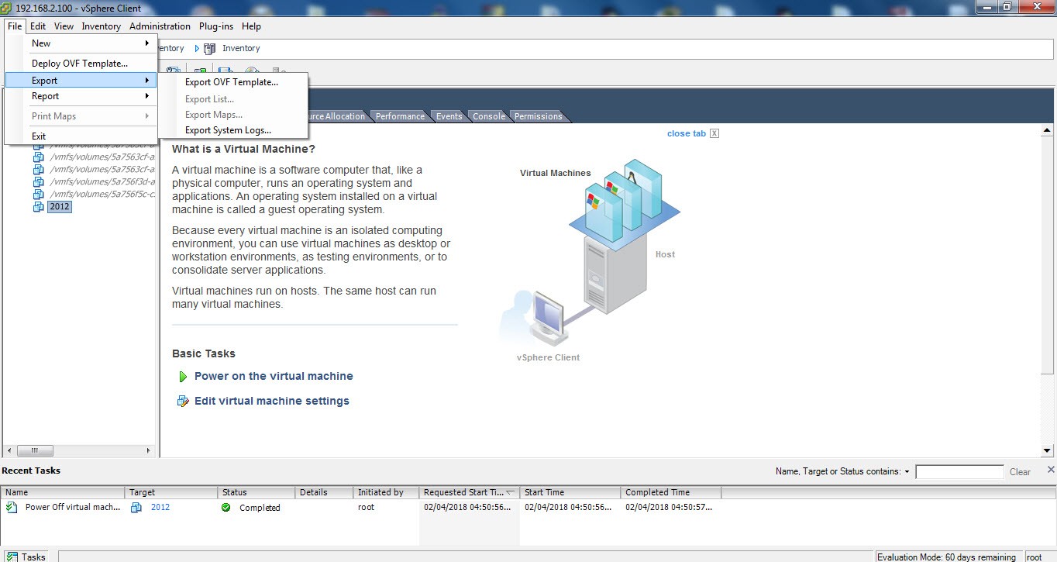Click File in the menu bar

pos(15,26)
